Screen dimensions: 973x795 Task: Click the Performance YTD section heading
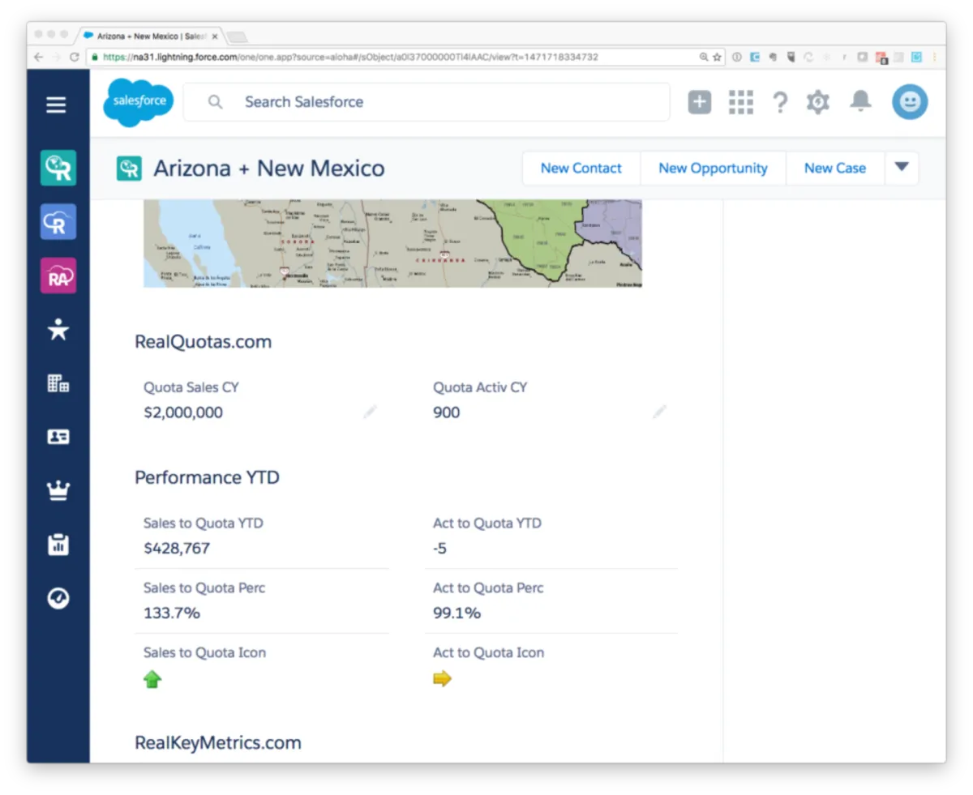click(x=207, y=477)
